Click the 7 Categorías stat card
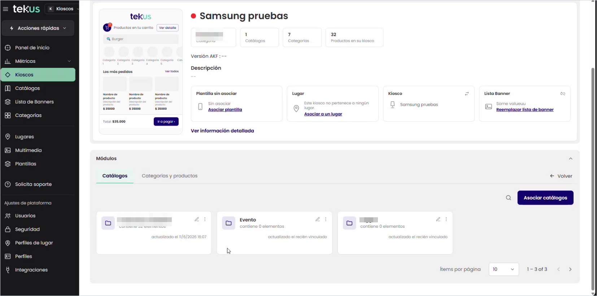 click(x=302, y=38)
